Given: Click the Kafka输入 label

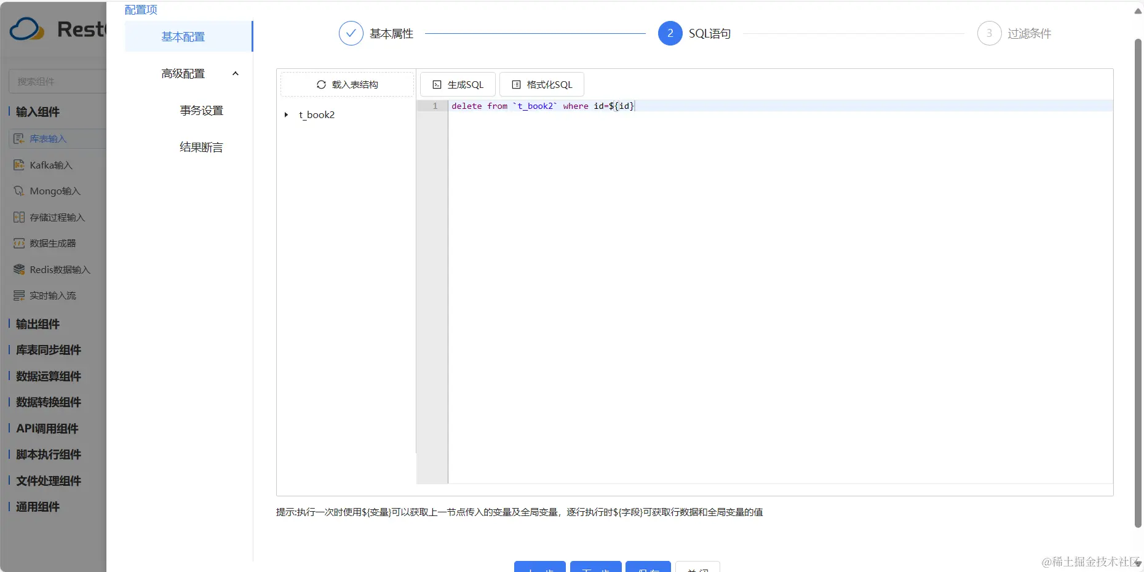Looking at the screenshot, I should pyautogui.click(x=51, y=165).
